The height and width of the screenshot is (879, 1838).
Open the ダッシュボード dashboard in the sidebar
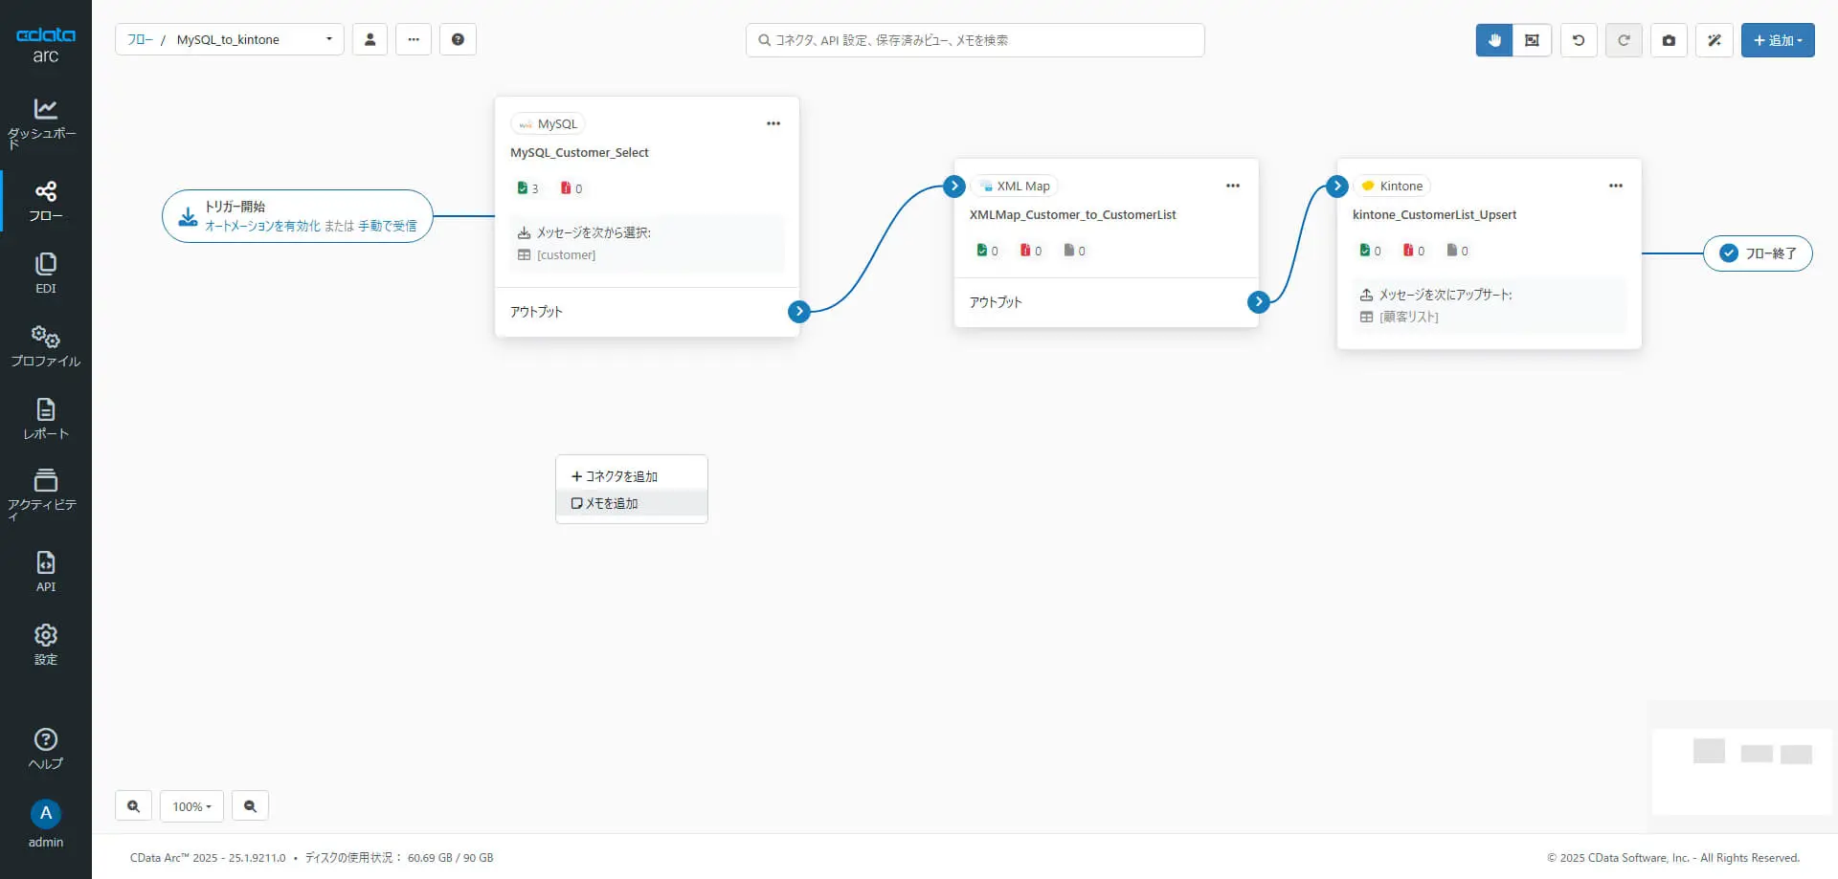pyautogui.click(x=45, y=122)
